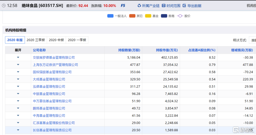Select the 10.00% change value
The image size is (256, 135).
(x=109, y=6)
